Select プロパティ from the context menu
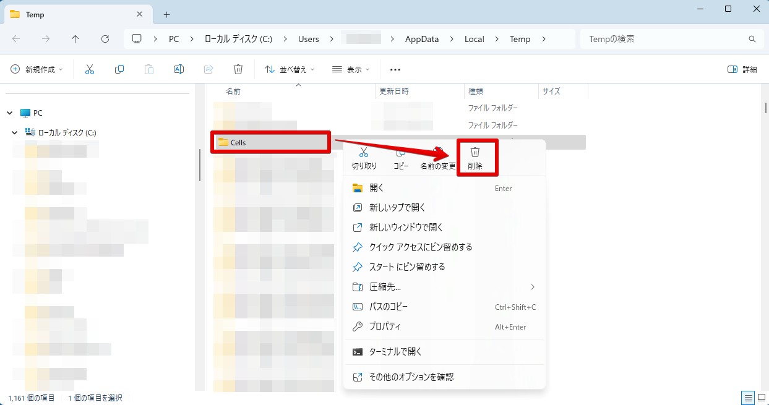Image resolution: width=769 pixels, height=405 pixels. [x=385, y=326]
